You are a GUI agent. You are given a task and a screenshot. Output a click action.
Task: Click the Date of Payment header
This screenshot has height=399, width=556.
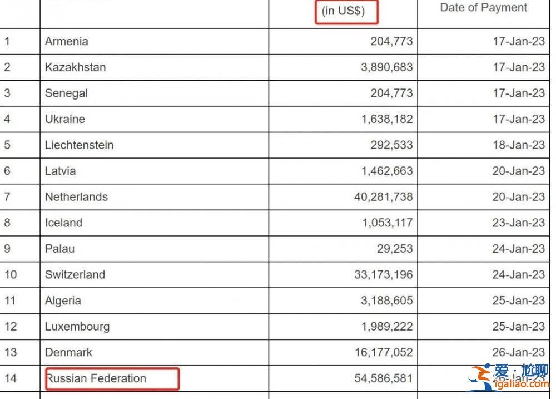coord(483,7)
